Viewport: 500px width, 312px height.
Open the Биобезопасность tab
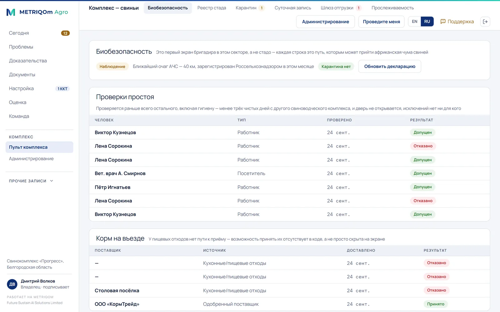[x=168, y=8]
